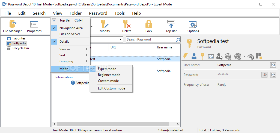Expand the View as submenu
Image resolution: width=280 pixels, height=133 pixels.
click(70, 49)
